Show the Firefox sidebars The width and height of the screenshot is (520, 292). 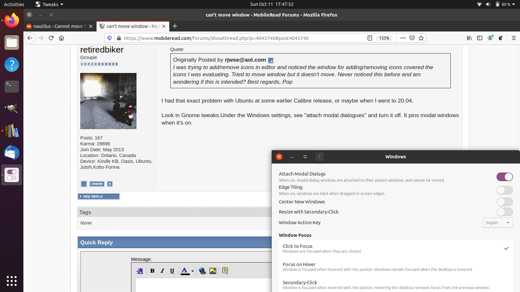[x=480, y=38]
